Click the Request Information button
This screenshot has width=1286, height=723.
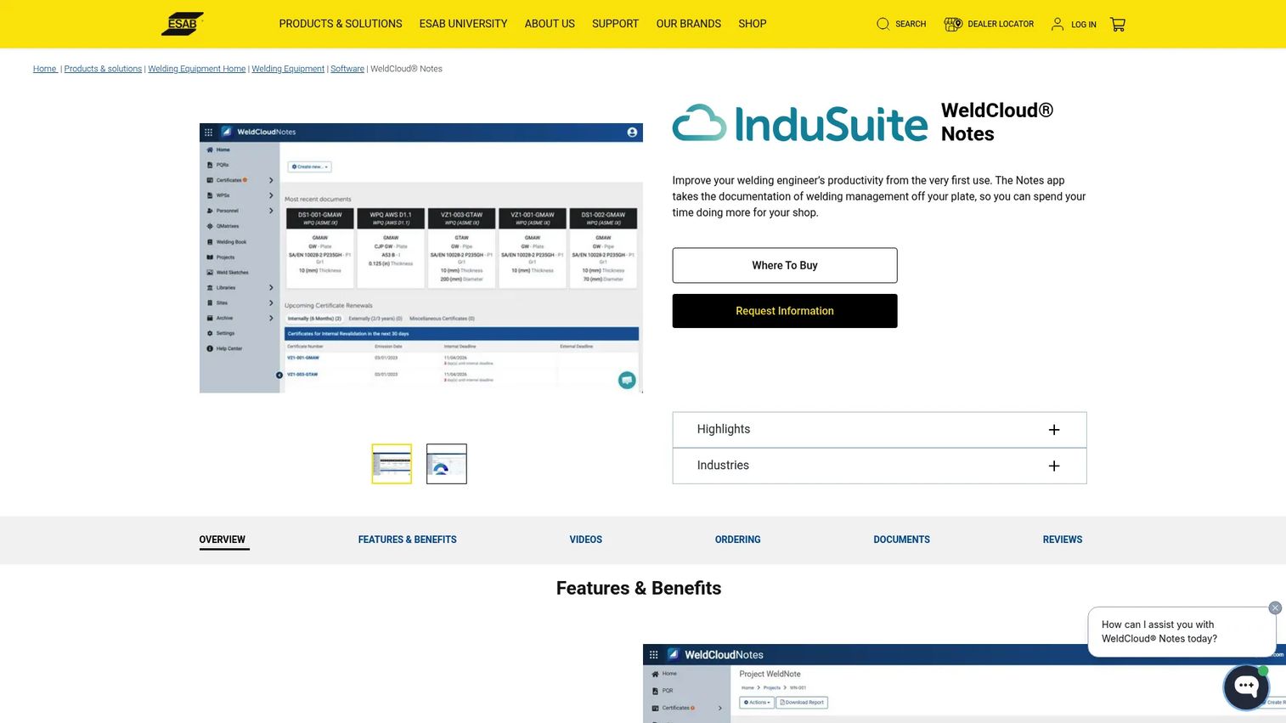(x=785, y=311)
